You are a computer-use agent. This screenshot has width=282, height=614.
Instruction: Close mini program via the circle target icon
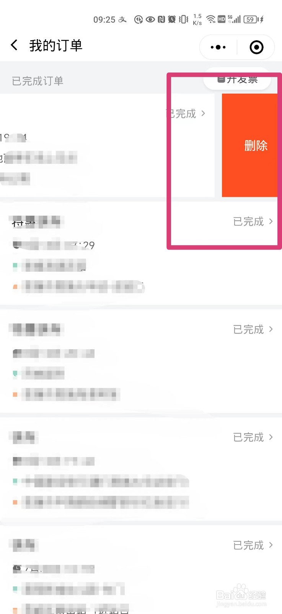[x=256, y=47]
